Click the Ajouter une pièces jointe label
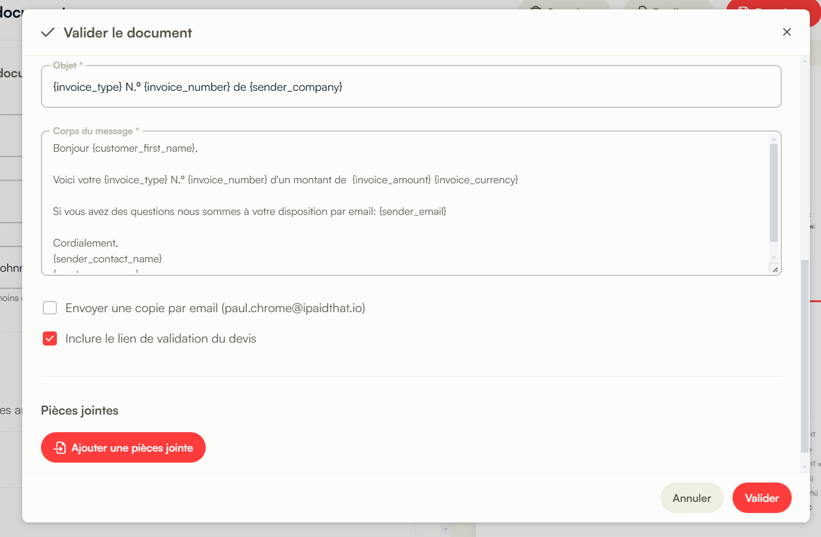 (132, 448)
